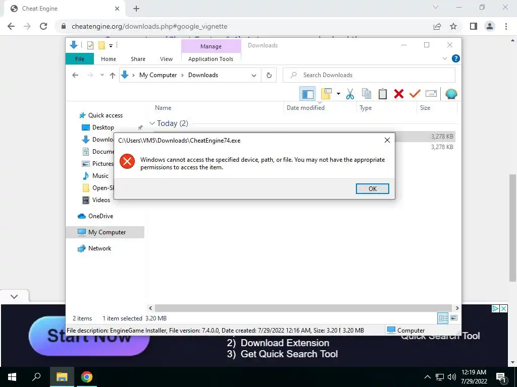Click New folder icon in quick access toolbar

tap(101, 45)
